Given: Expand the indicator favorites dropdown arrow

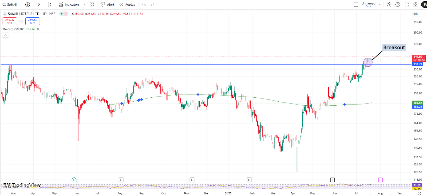Looking at the screenshot, I should point(85,5).
